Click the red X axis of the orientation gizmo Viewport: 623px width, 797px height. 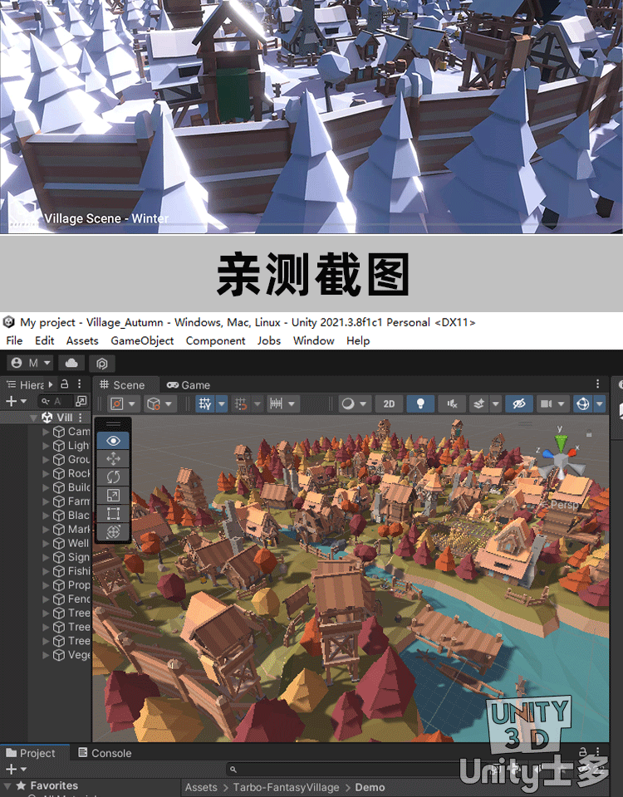click(572, 452)
